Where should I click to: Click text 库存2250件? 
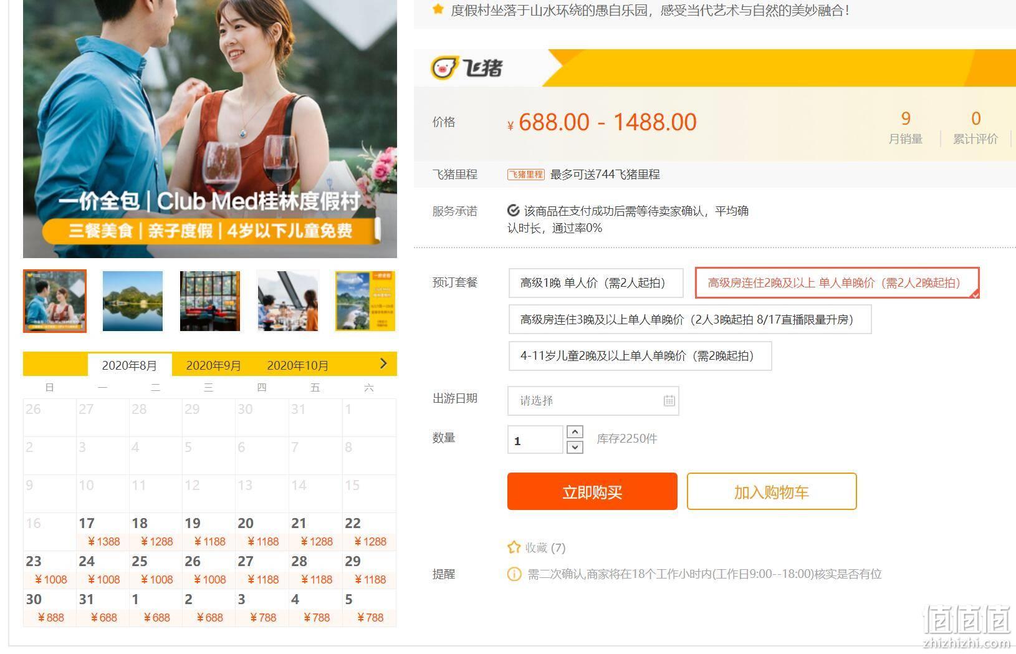[627, 439]
